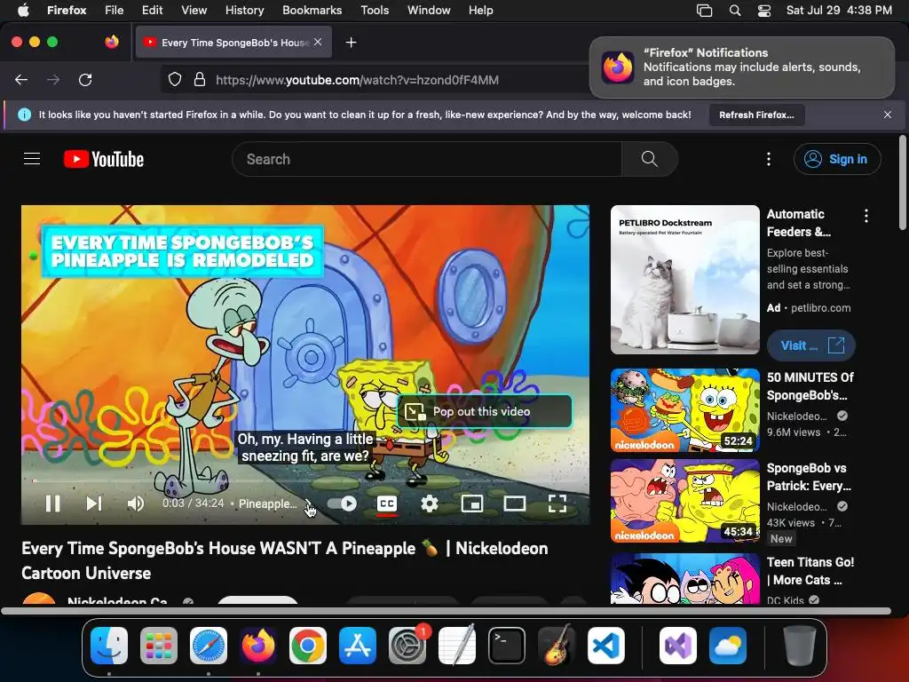Enter full screen mode
The width and height of the screenshot is (909, 682).
[x=557, y=504]
